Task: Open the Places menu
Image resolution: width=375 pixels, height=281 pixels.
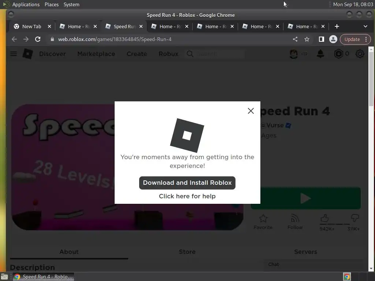Action: [51, 4]
